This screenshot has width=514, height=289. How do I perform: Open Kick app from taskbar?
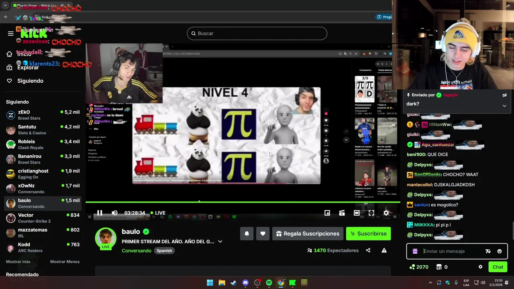pyautogui.click(x=292, y=283)
